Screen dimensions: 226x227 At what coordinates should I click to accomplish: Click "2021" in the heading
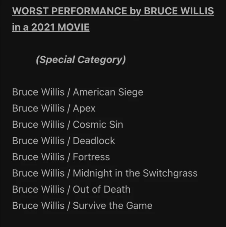[43, 27]
